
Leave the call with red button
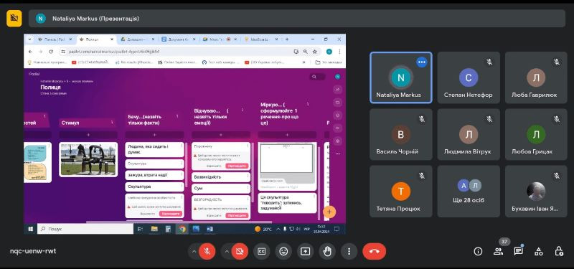(x=374, y=252)
